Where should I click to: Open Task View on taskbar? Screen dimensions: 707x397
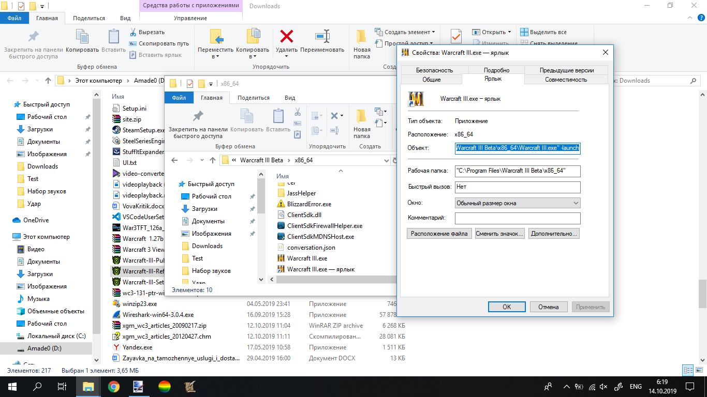coord(62,386)
